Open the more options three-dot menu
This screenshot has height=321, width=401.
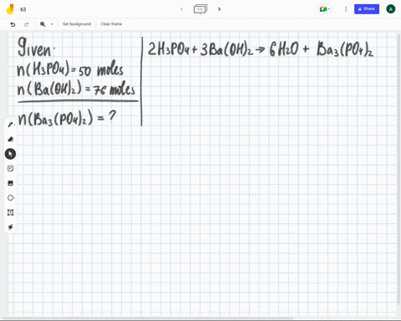click(x=346, y=9)
